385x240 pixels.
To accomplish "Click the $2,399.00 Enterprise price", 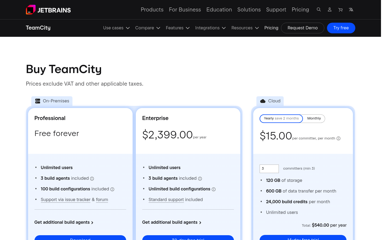I will coord(167,135).
